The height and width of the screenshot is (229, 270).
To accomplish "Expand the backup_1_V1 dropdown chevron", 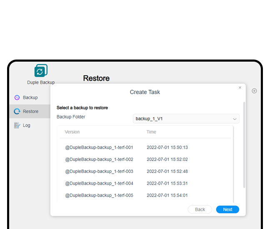I will click(x=235, y=119).
